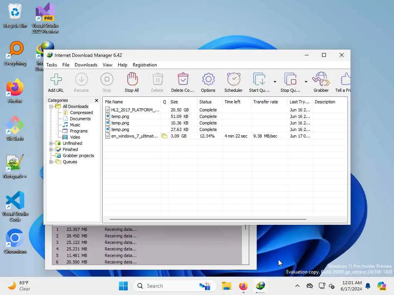Open the Registration menu
The image size is (394, 295).
[x=145, y=65]
